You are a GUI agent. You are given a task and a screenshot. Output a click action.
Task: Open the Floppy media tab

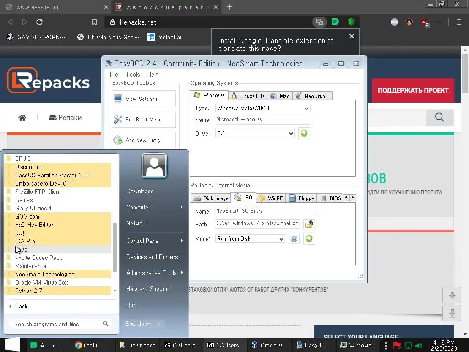coord(301,198)
